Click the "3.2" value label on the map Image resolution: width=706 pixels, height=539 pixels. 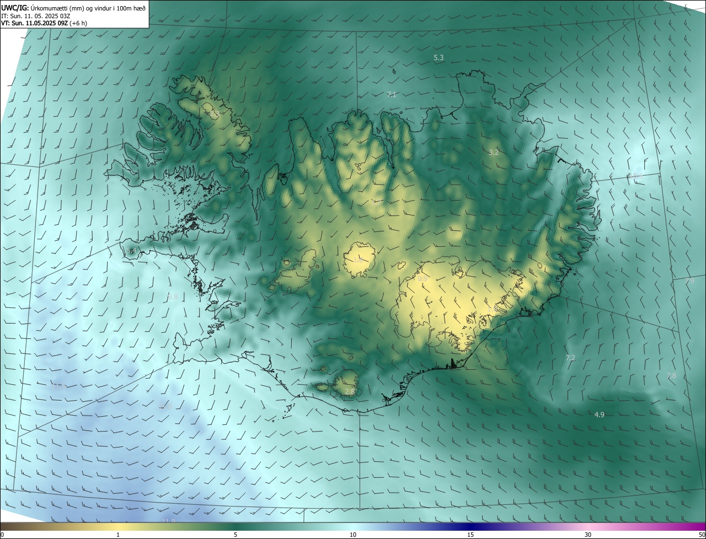[x=494, y=152]
